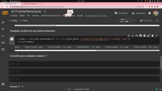Switch to the YTCambioName.ipynb browser tab

11,4
